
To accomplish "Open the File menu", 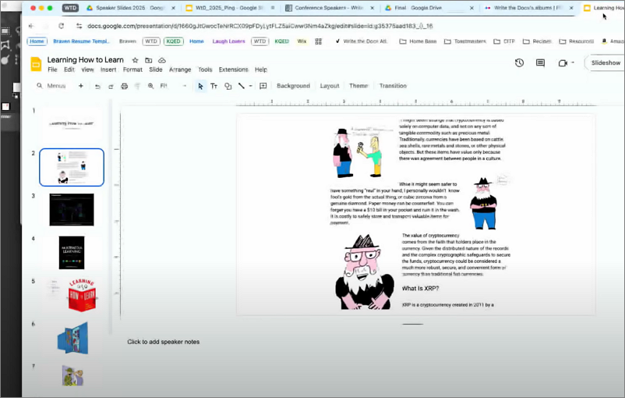I will (52, 69).
